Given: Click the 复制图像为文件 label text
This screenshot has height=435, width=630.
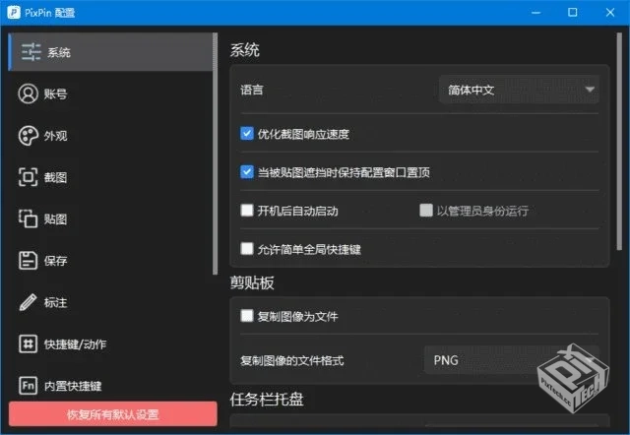Looking at the screenshot, I should [297, 317].
